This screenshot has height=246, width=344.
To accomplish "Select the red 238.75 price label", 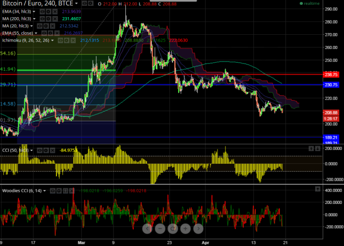I will (x=331, y=74).
